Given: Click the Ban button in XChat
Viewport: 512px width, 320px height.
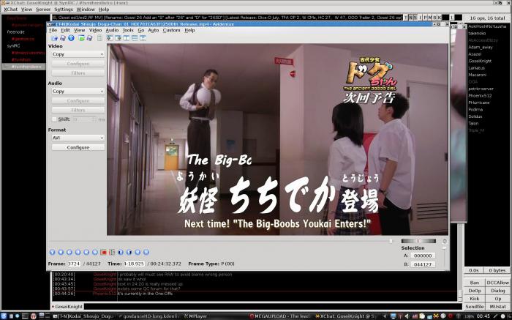Looking at the screenshot, I should coord(475,283).
